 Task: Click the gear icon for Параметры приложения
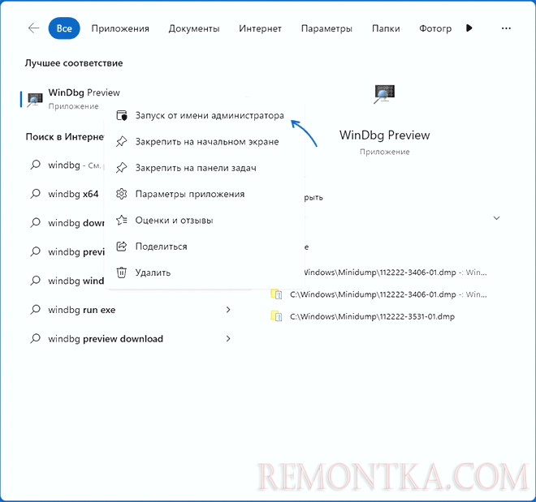[122, 194]
